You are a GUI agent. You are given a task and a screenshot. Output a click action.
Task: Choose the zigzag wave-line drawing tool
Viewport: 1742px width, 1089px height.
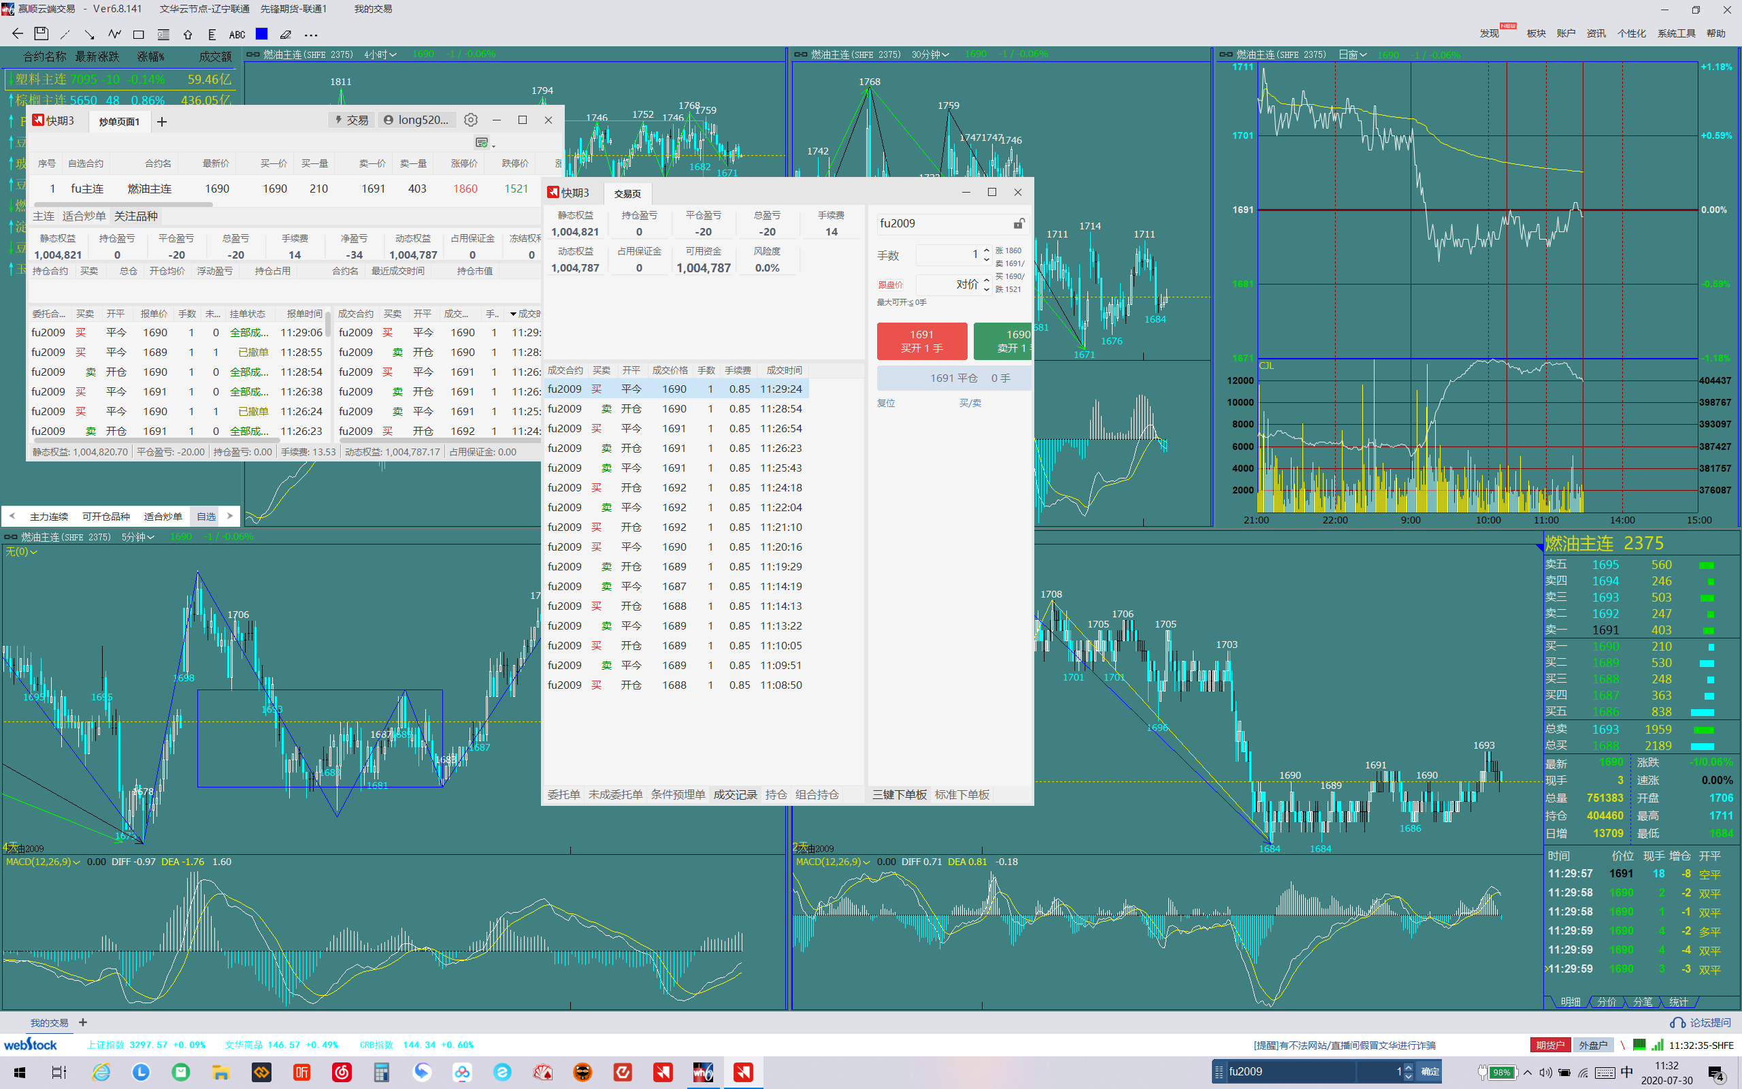click(114, 34)
